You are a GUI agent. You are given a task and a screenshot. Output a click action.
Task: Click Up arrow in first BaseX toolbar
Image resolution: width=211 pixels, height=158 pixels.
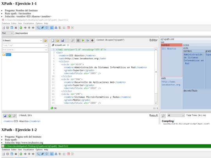click(29, 28)
